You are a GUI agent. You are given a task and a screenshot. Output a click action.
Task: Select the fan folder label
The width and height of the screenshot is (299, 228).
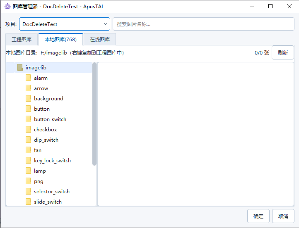tap(38, 150)
